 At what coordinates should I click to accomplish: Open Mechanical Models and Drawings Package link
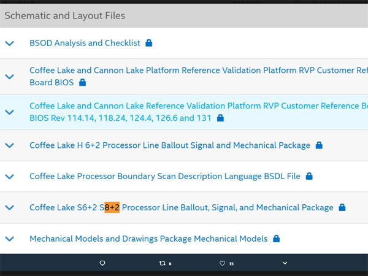tap(148, 239)
